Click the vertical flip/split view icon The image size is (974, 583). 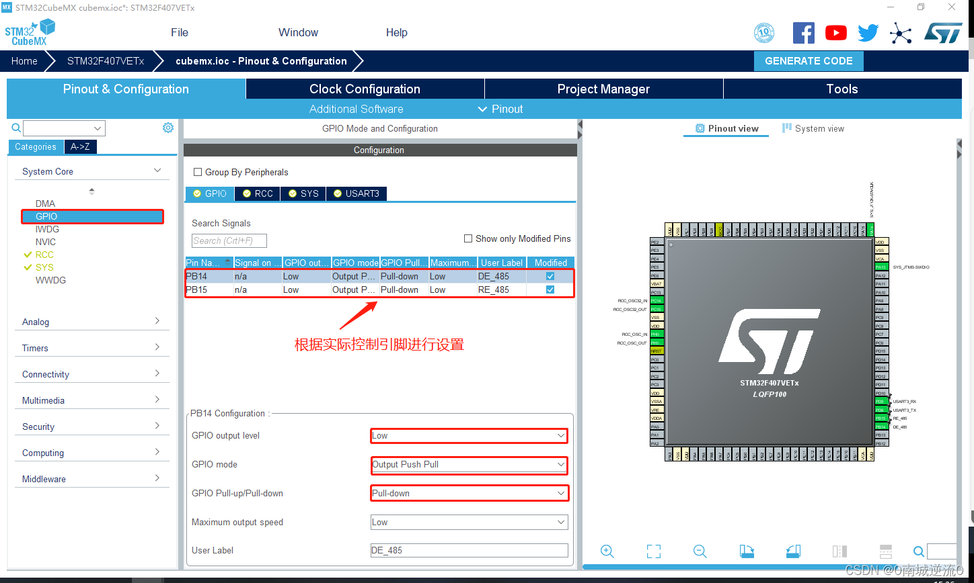click(839, 551)
